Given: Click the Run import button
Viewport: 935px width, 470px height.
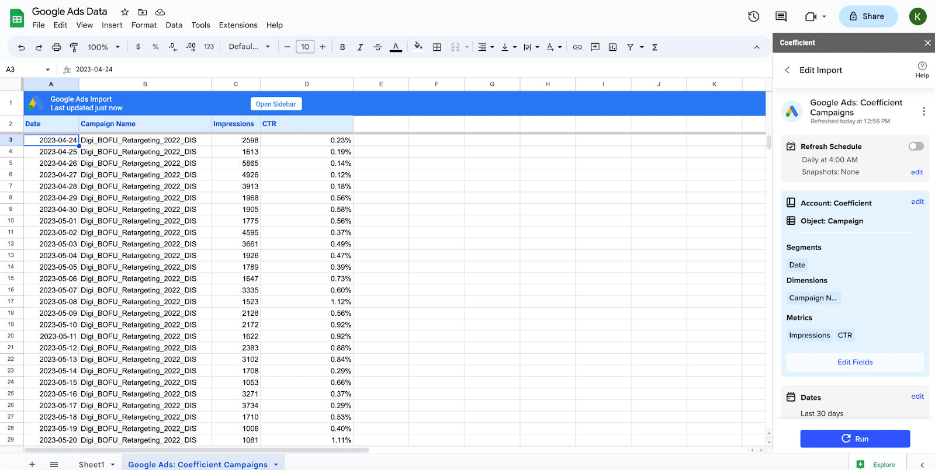Looking at the screenshot, I should pyautogui.click(x=855, y=438).
